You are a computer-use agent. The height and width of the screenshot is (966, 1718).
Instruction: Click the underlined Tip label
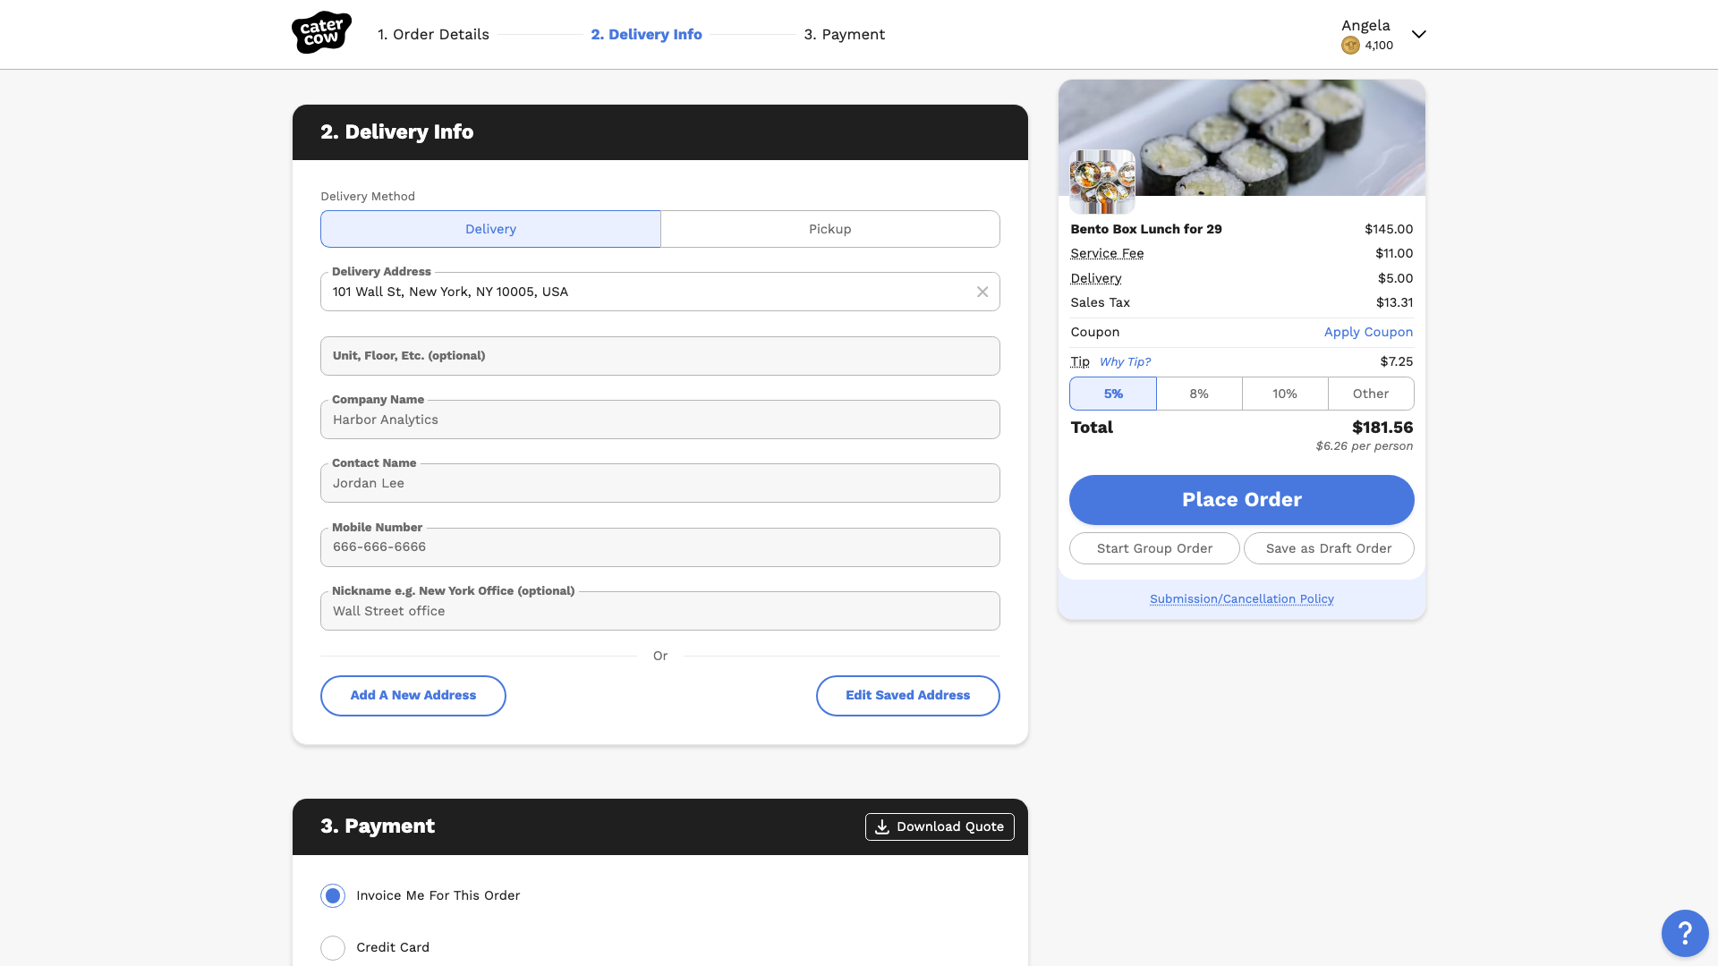tap(1080, 361)
